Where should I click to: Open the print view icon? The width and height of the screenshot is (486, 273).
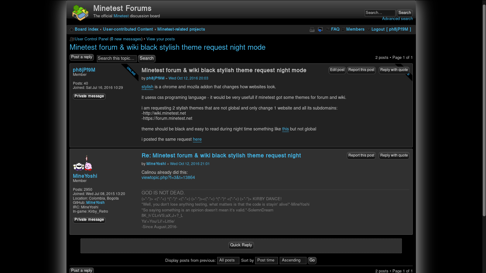pos(312,29)
